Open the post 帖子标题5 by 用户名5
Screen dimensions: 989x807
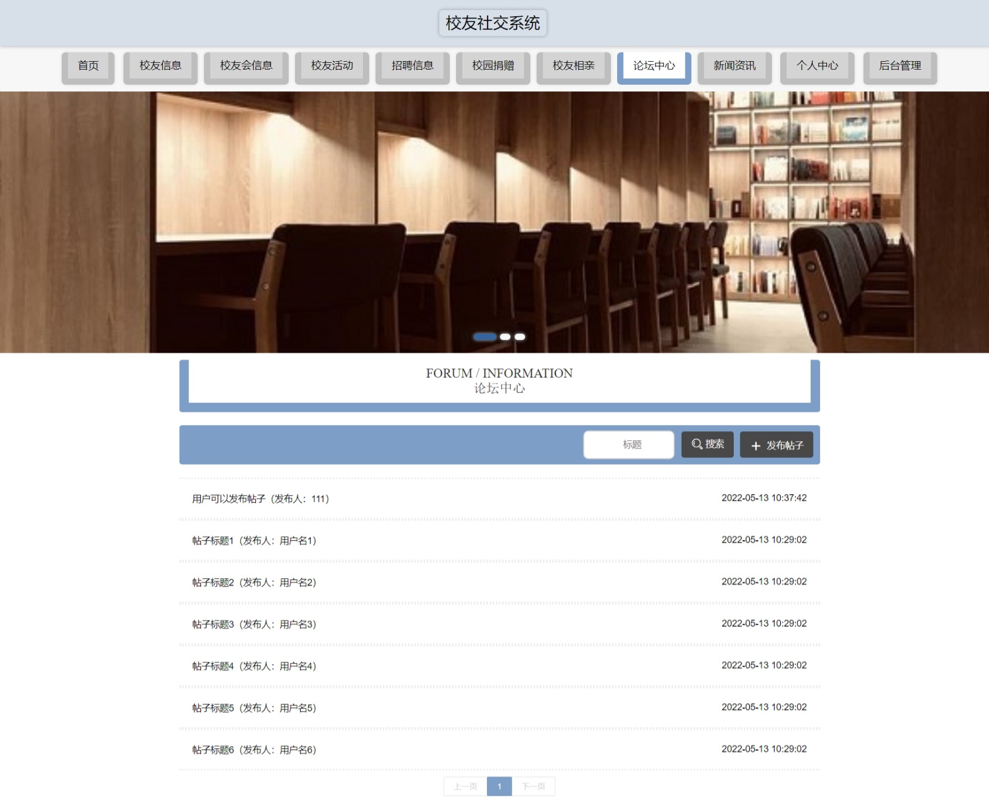coord(499,708)
